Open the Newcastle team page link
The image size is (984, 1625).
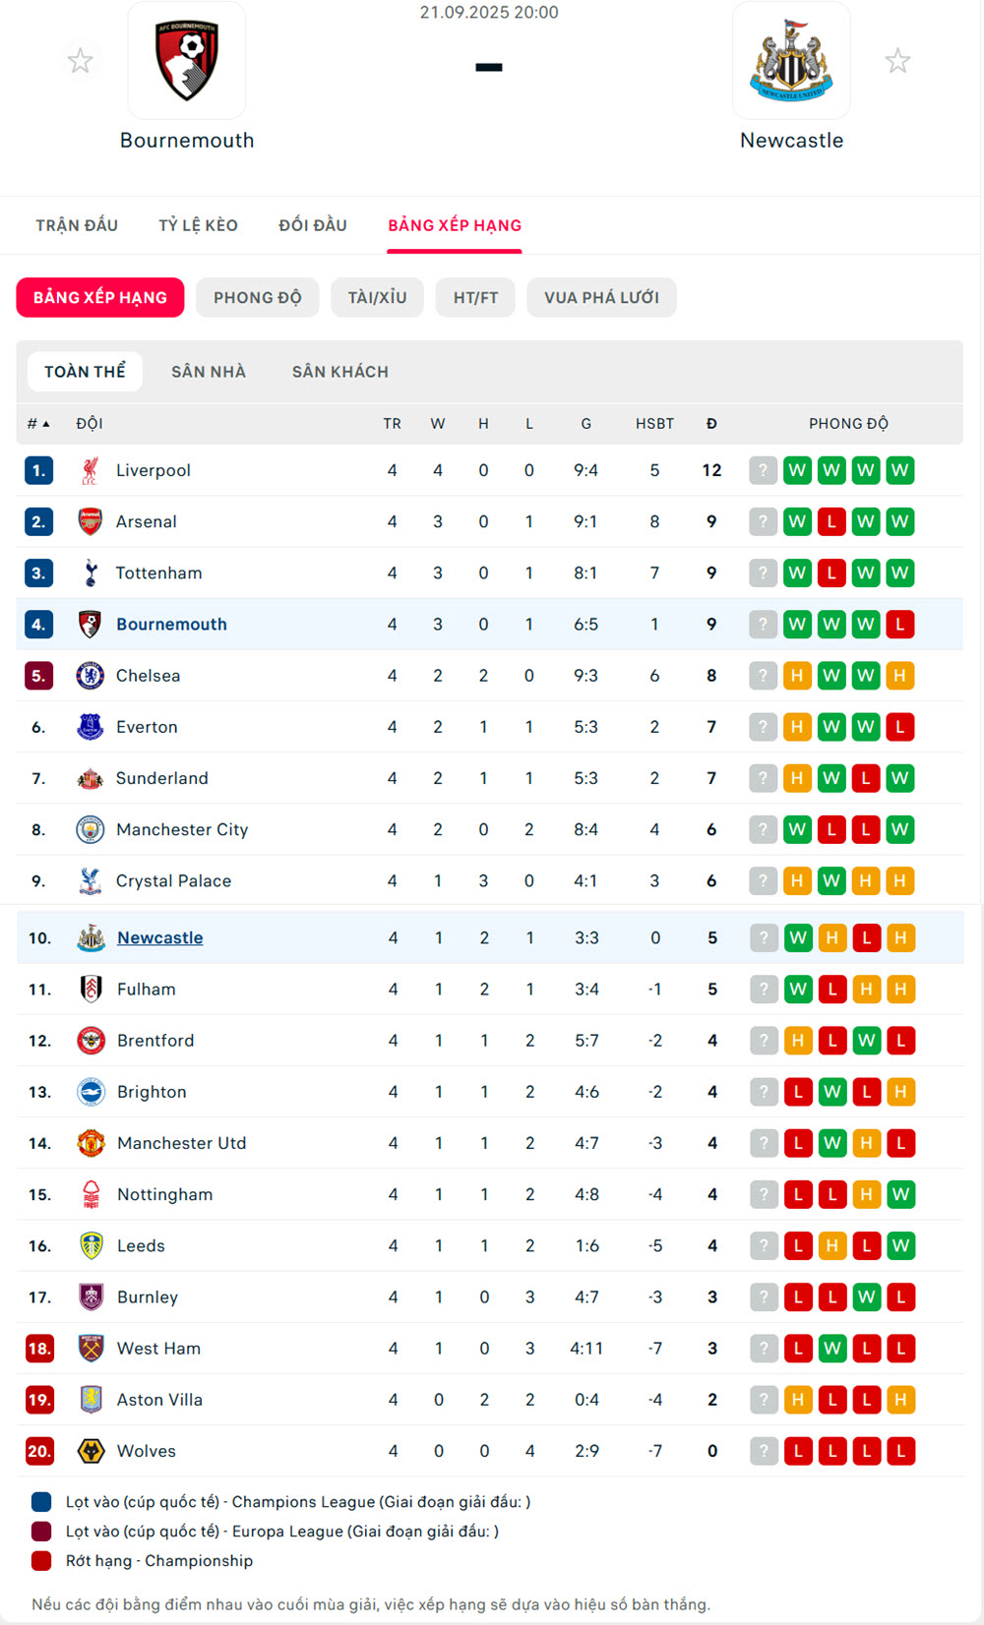[x=159, y=937]
